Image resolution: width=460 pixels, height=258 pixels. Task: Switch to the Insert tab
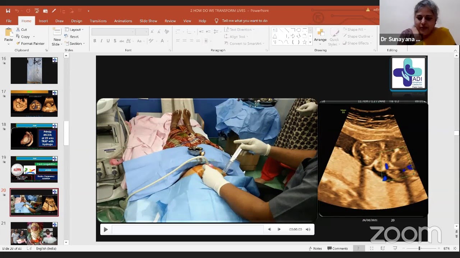pos(43,21)
